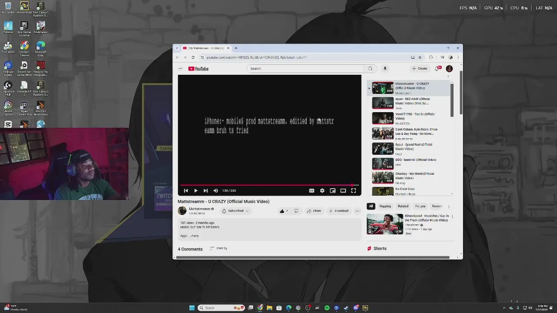Start voice search with the microphone icon
557x313 pixels.
385,69
